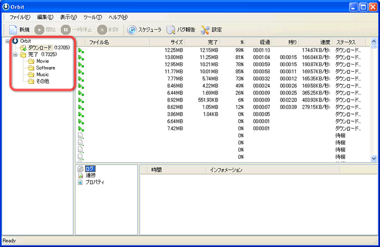The image size is (380, 247).
Task: Open the プロパティ (Properties) panel item
Action: point(95,182)
